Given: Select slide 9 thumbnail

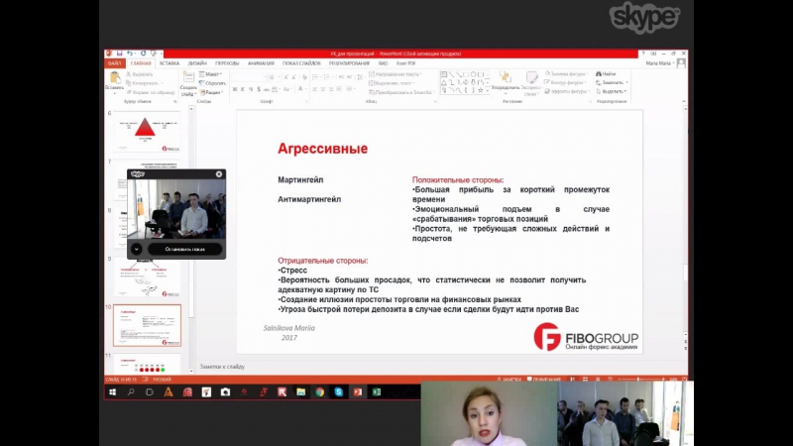Looking at the screenshot, I should (147, 278).
